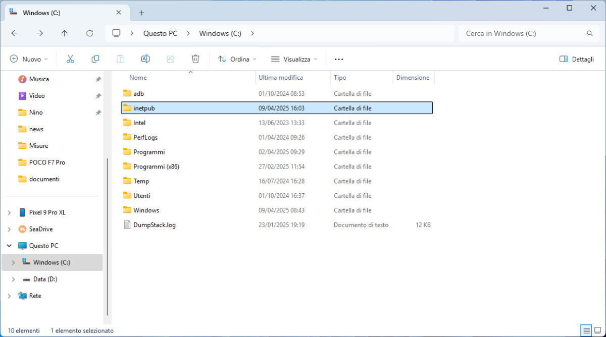Expand the Pixel 9 Pro XL sidebar entry
The height and width of the screenshot is (337, 606).
click(x=8, y=212)
